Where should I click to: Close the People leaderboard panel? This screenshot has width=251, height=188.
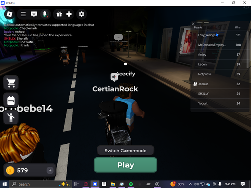click(x=193, y=24)
